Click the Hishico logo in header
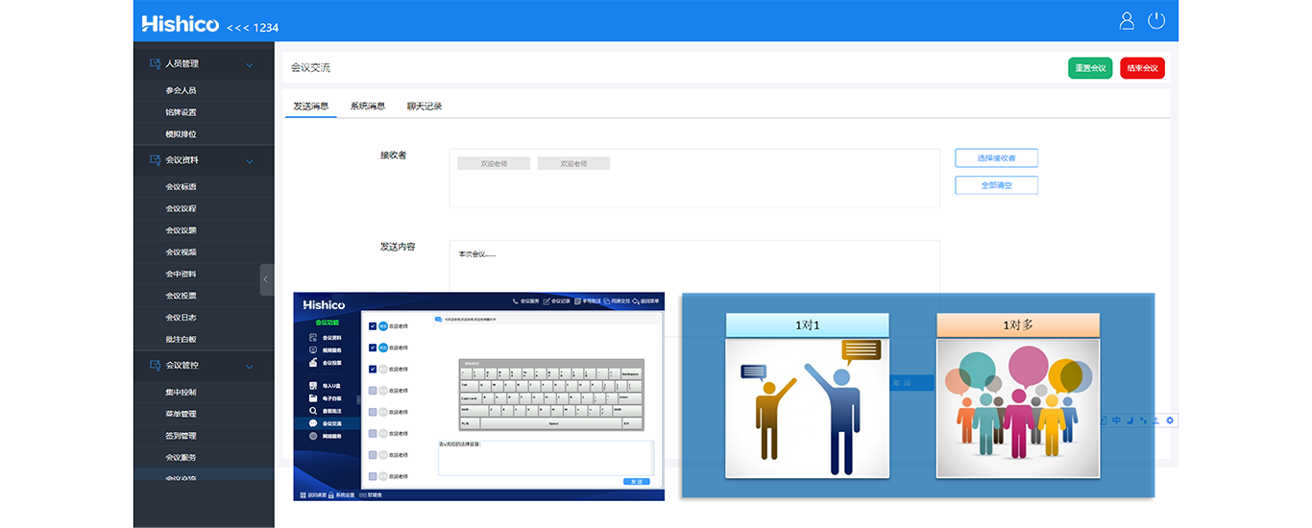 (x=181, y=24)
